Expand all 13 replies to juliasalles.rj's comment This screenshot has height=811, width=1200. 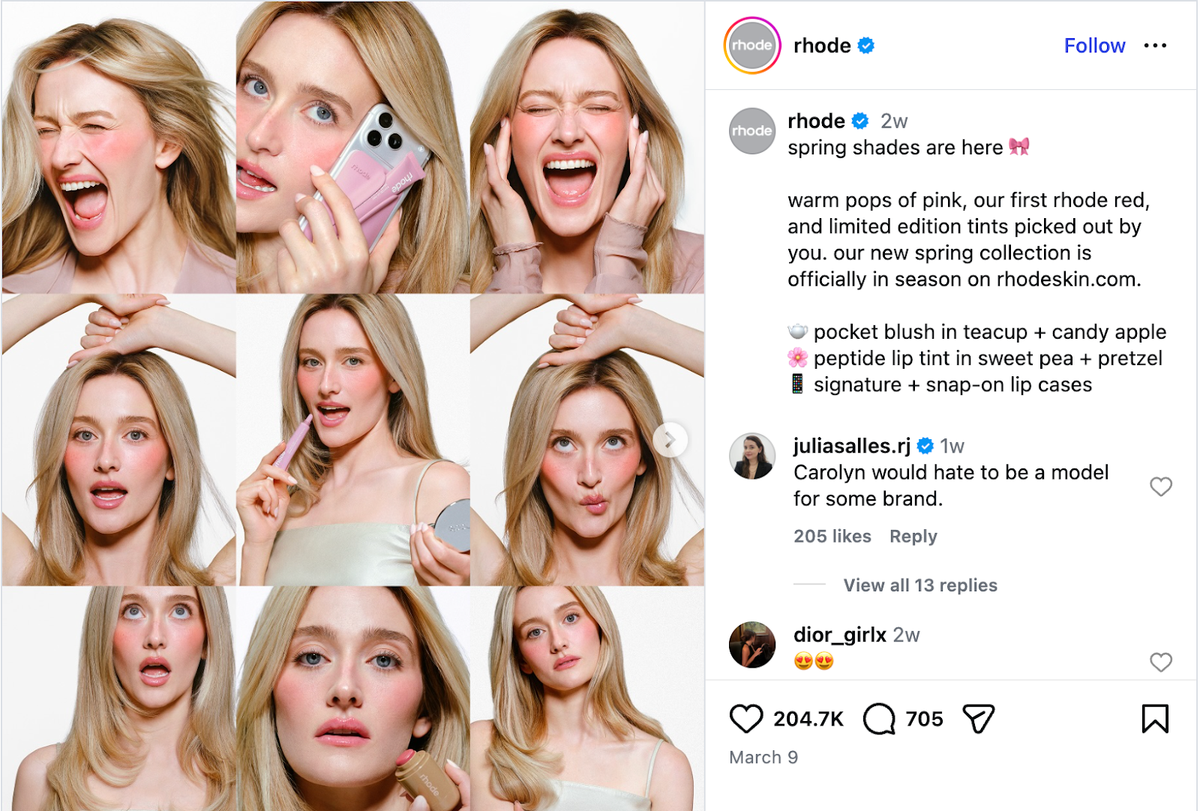click(920, 585)
